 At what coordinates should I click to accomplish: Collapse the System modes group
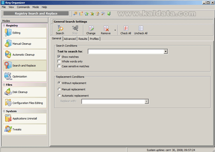[4, 111]
